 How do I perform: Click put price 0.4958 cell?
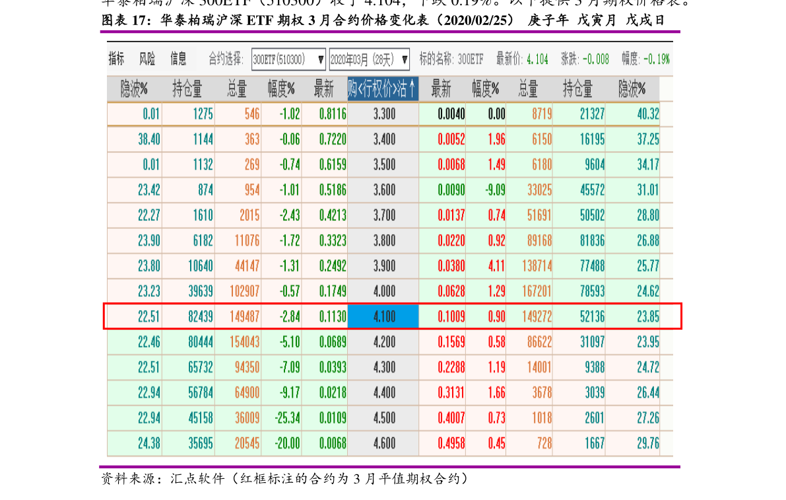(451, 443)
